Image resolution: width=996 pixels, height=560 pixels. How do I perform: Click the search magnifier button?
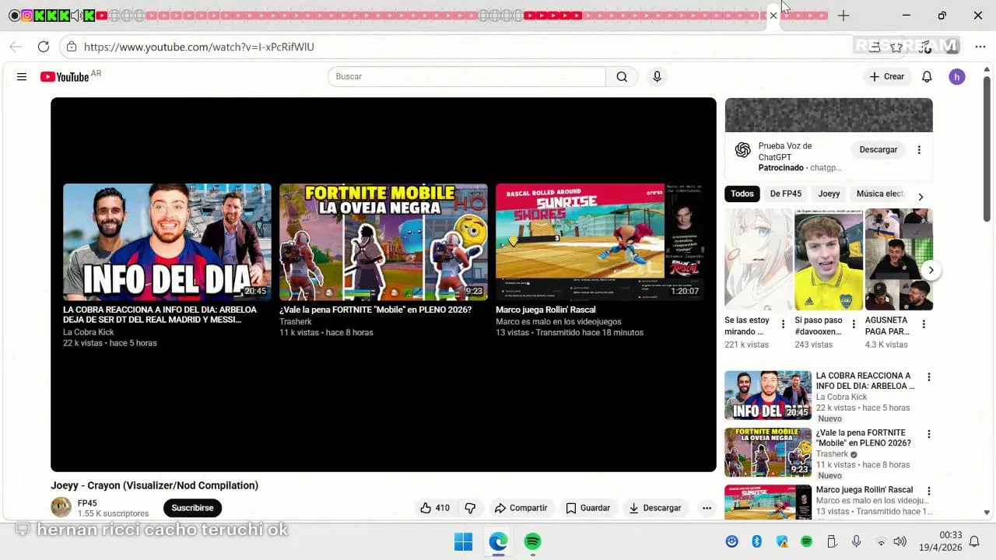tap(622, 76)
